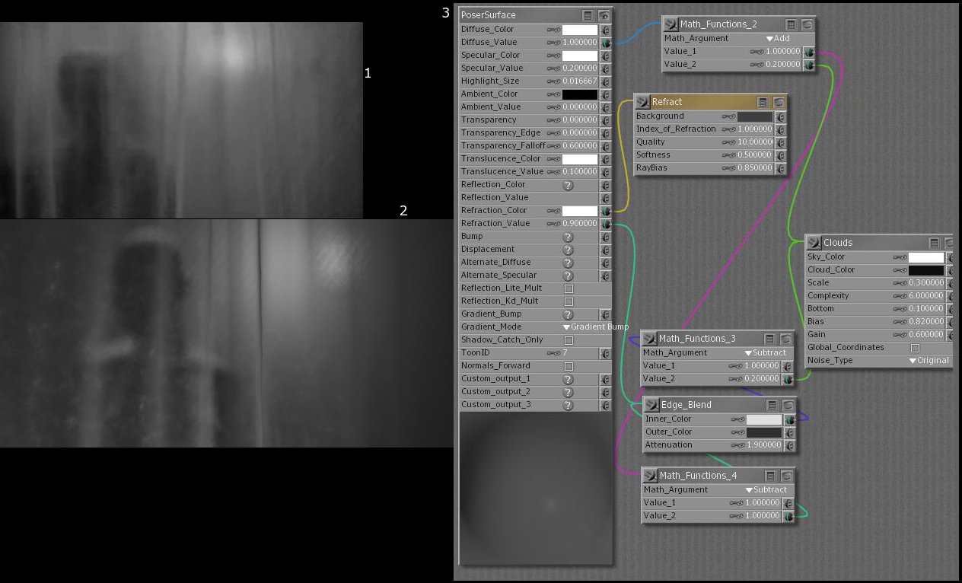
Task: Open Math_Argument dropdown on Math_Functions_2
Action: point(779,39)
